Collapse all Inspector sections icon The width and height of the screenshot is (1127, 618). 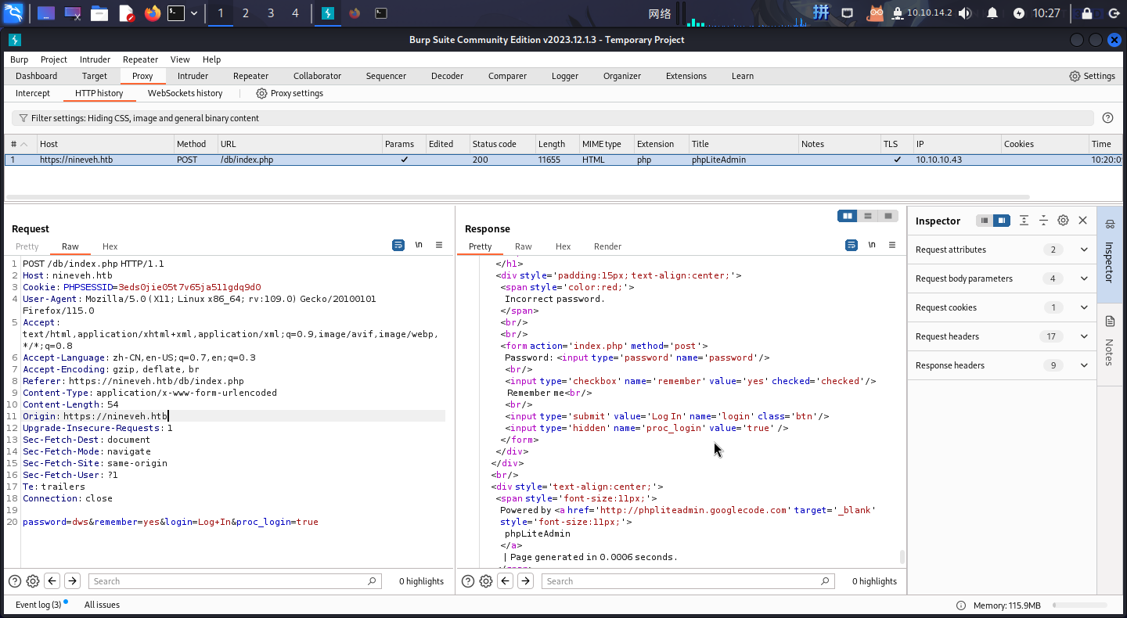click(1043, 221)
